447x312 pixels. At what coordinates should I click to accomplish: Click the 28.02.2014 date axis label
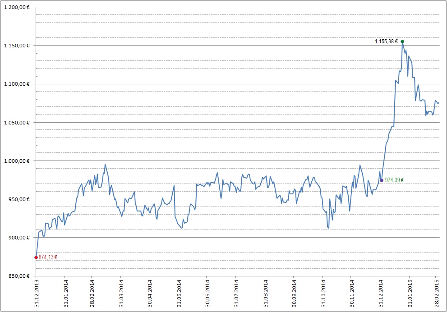coord(92,294)
